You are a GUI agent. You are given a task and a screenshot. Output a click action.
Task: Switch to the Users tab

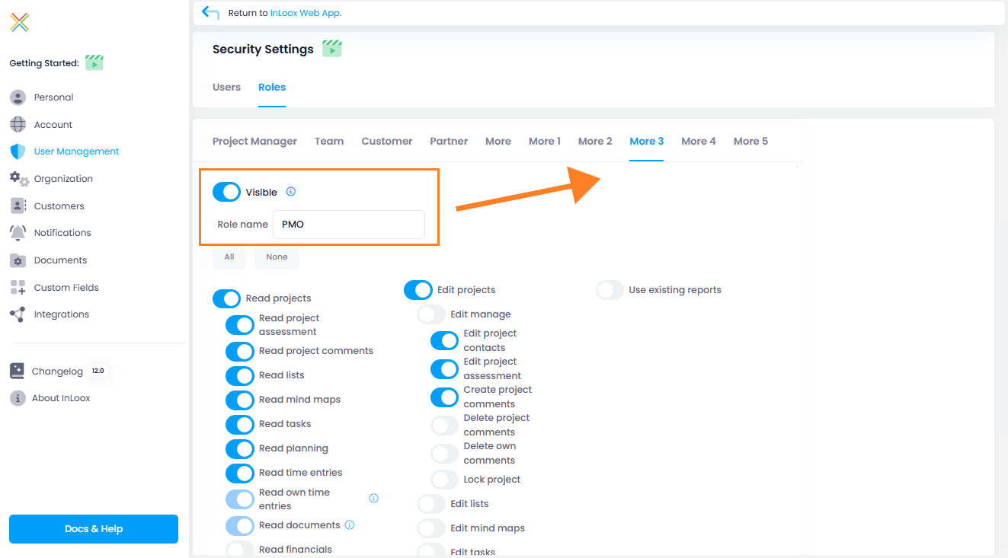(x=226, y=88)
